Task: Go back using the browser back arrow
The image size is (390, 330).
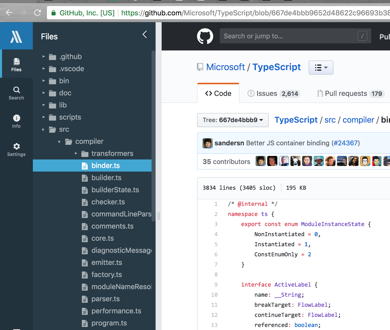Action: 9,13
